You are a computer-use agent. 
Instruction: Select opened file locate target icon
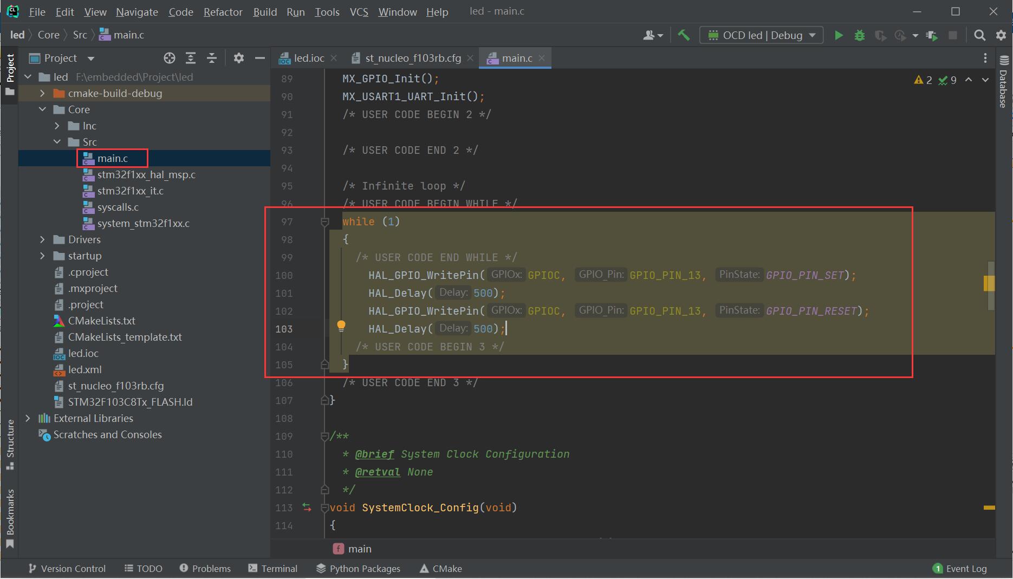(170, 58)
